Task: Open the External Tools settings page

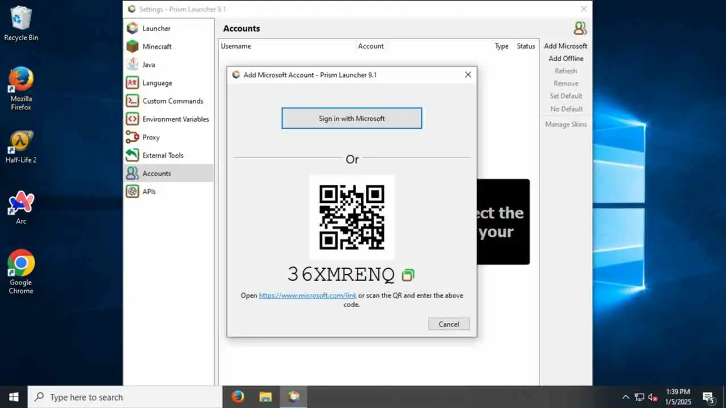Action: (169, 155)
